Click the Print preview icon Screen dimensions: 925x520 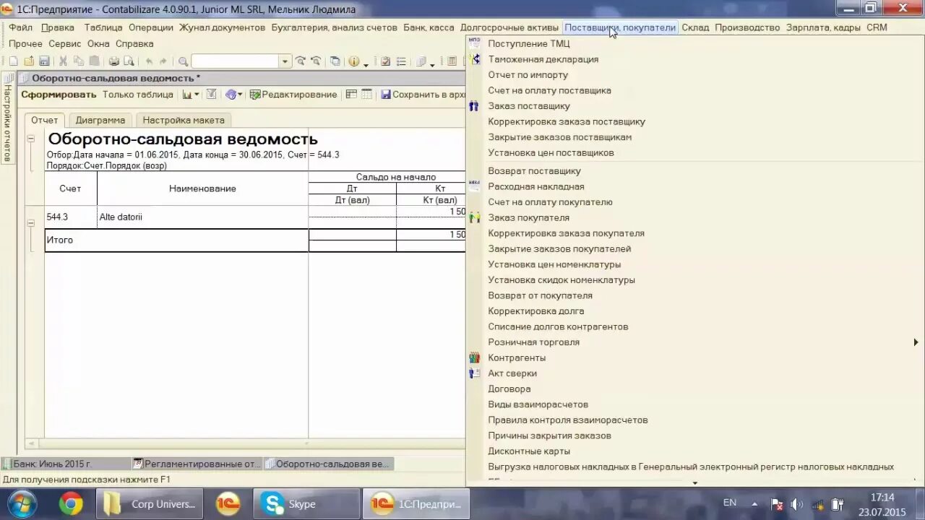click(x=129, y=61)
